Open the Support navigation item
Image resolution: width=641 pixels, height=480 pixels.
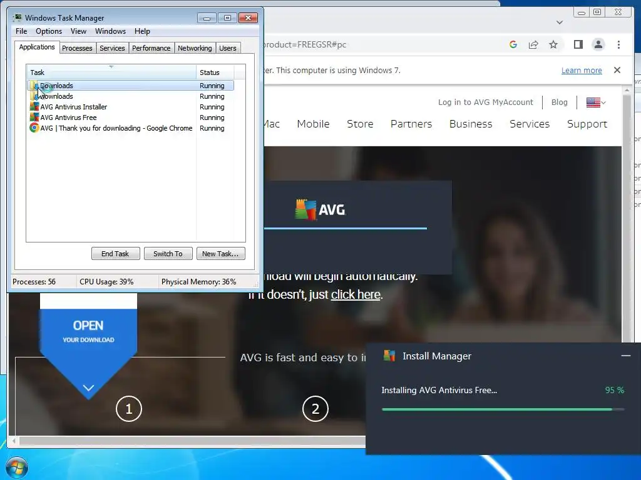click(x=587, y=124)
